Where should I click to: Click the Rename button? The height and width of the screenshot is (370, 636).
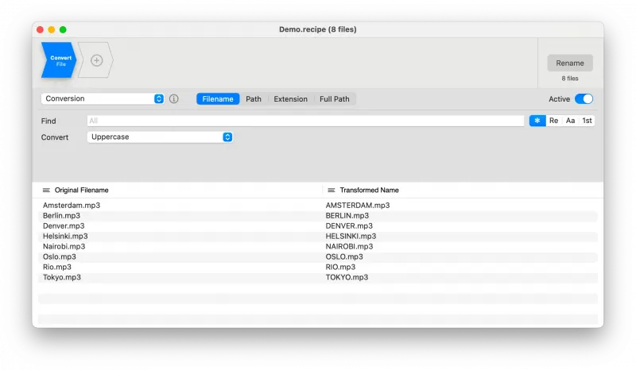click(570, 64)
